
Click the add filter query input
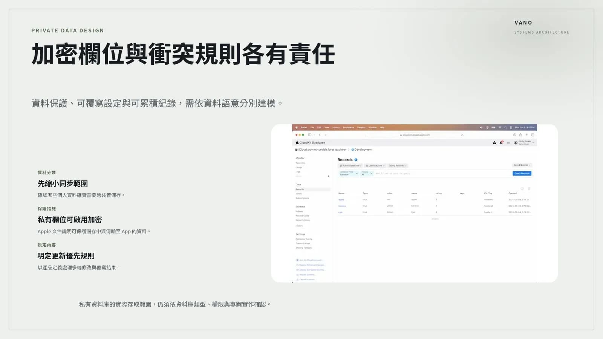(x=442, y=173)
